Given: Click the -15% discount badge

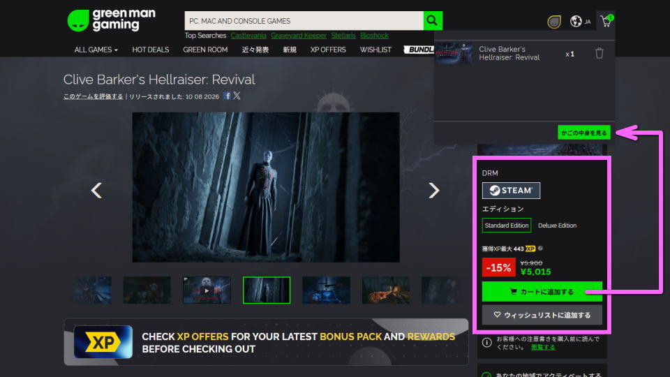Looking at the screenshot, I should (x=498, y=267).
